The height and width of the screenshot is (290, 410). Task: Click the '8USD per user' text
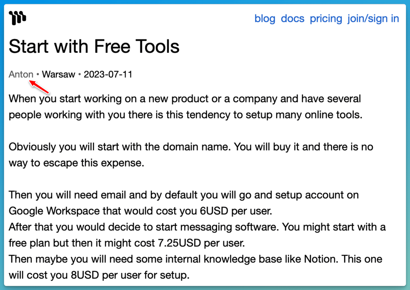pyautogui.click(x=114, y=275)
